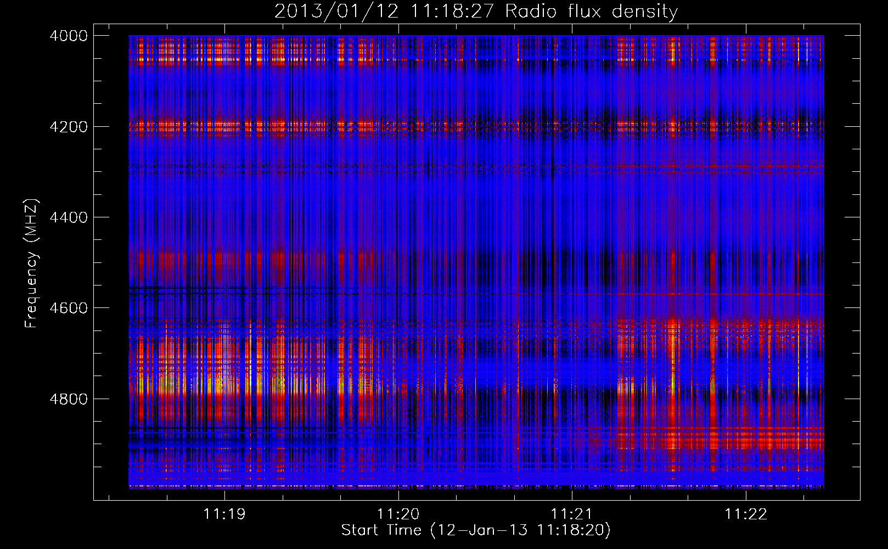Click the 11:19 time axis label
The width and height of the screenshot is (888, 549).
coord(224,514)
